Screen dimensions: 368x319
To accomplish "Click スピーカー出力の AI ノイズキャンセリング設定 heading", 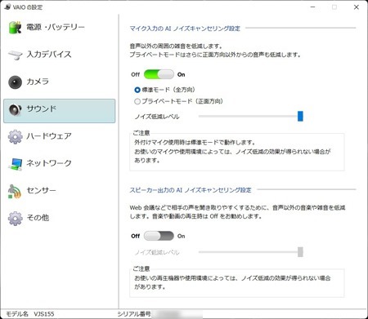I will 191,190.
